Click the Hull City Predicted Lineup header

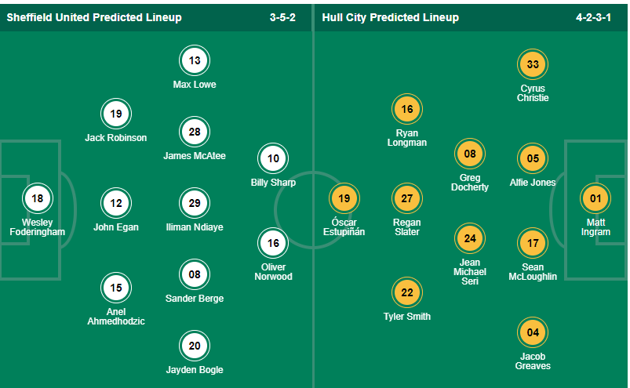pyautogui.click(x=390, y=17)
